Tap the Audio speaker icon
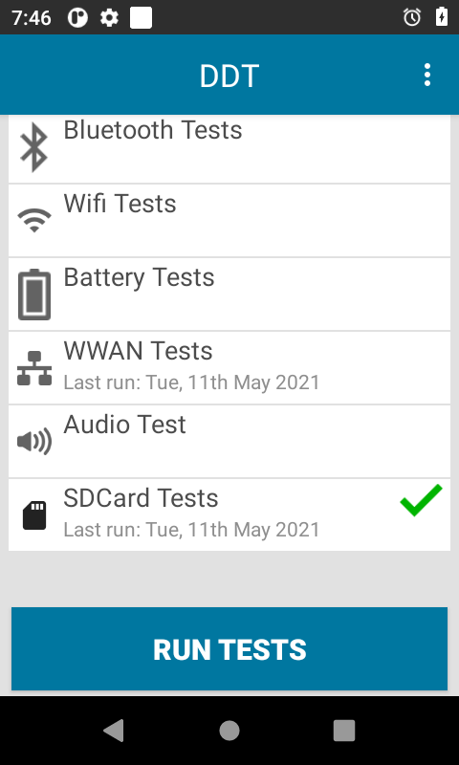459x765 pixels. [x=34, y=442]
